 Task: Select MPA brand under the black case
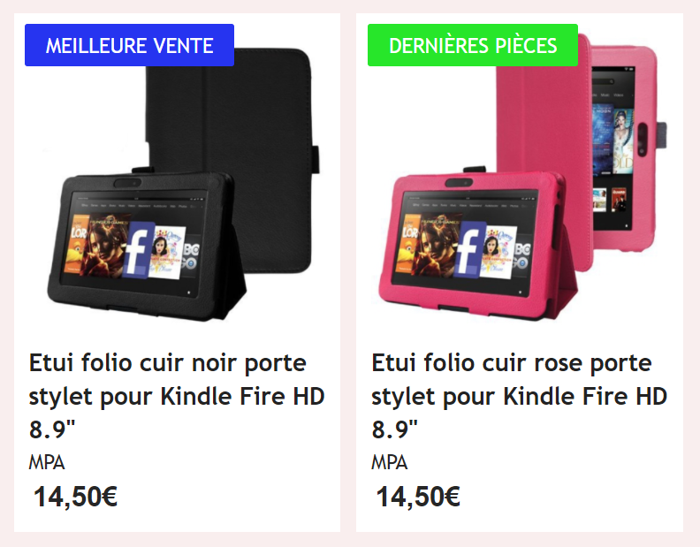[47, 462]
